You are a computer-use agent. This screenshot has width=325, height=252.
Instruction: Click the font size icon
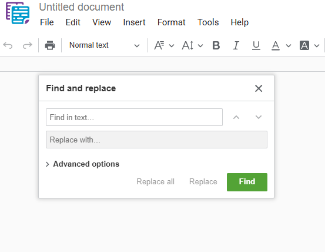tap(187, 45)
